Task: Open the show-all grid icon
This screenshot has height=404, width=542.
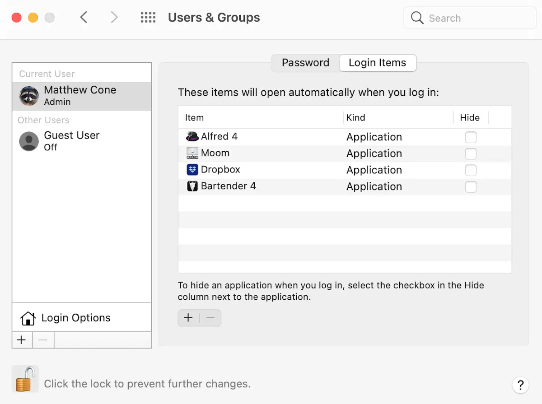Action: (148, 18)
